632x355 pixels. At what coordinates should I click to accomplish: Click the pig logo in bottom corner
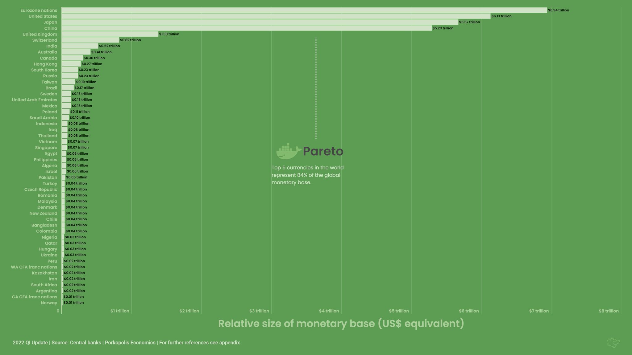coord(613,342)
